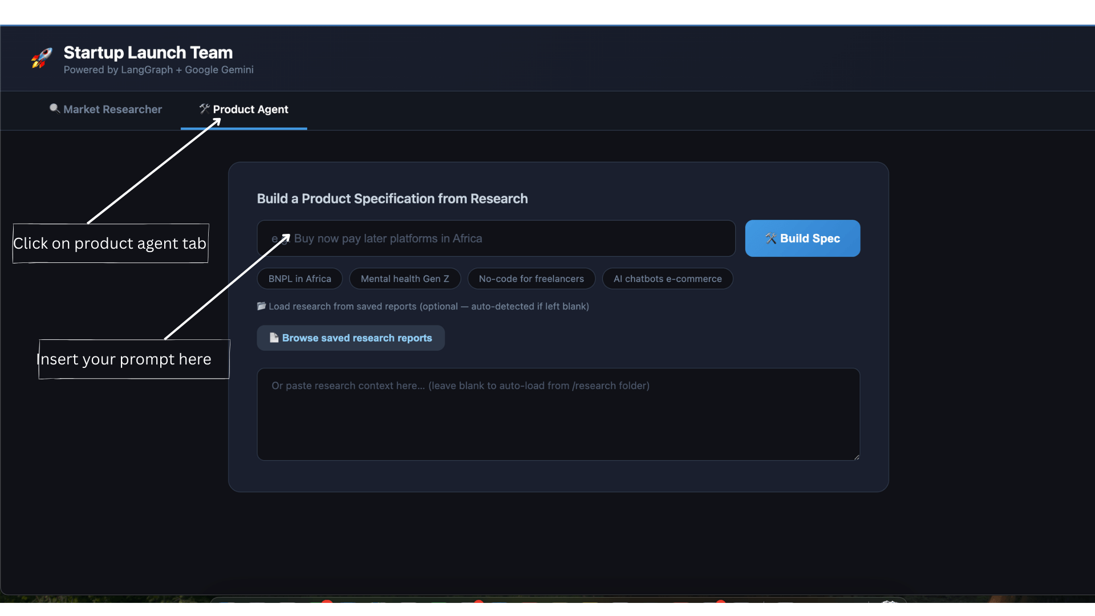Viewport: 1095px width, 616px height.
Task: Click the Mental health Gen Z chip
Action: [404, 278]
